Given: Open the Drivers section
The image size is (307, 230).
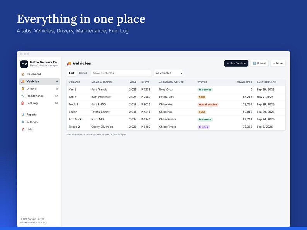Looking at the screenshot, I should [x=39, y=89].
